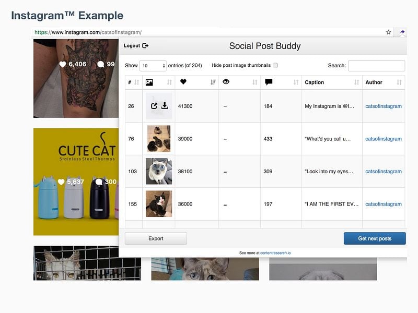
Task: Download the image for post 26
Action: click(165, 105)
